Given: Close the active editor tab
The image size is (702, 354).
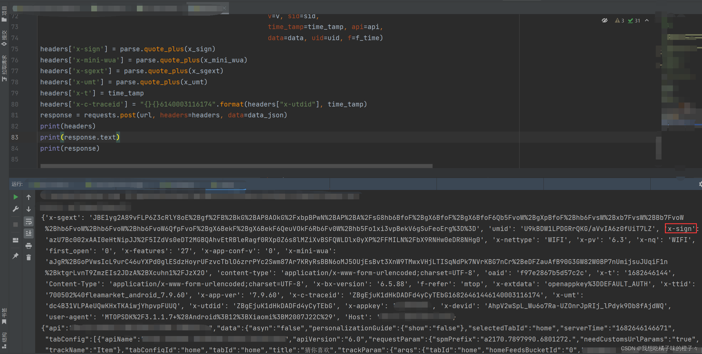Looking at the screenshot, I should pos(224,8).
